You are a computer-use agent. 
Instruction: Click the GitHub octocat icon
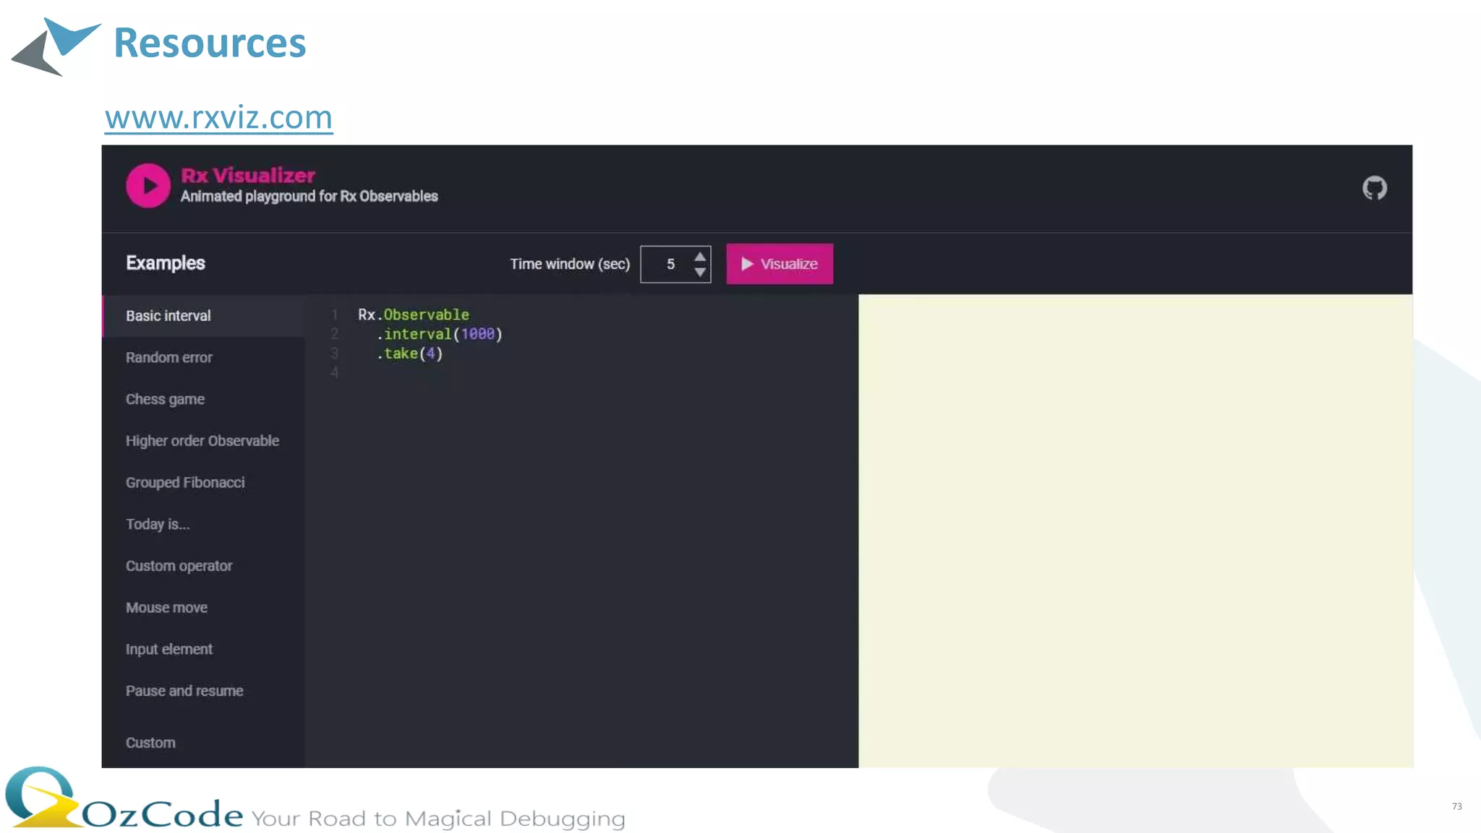(1374, 188)
